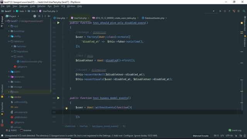This screenshot has width=247, height=139.
Task: Open the npm tool window stripe button
Action: point(2,123)
